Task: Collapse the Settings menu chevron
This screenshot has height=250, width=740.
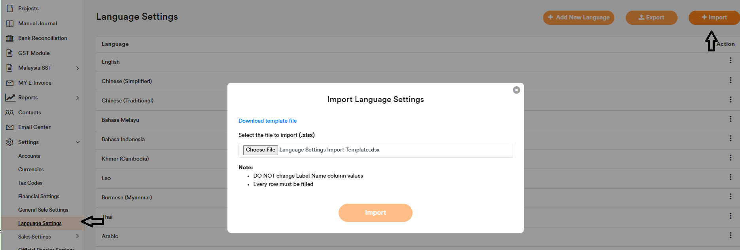Action: tap(78, 142)
